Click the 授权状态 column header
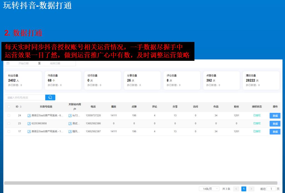Viewport: 285px width, 193px height. click(x=257, y=107)
